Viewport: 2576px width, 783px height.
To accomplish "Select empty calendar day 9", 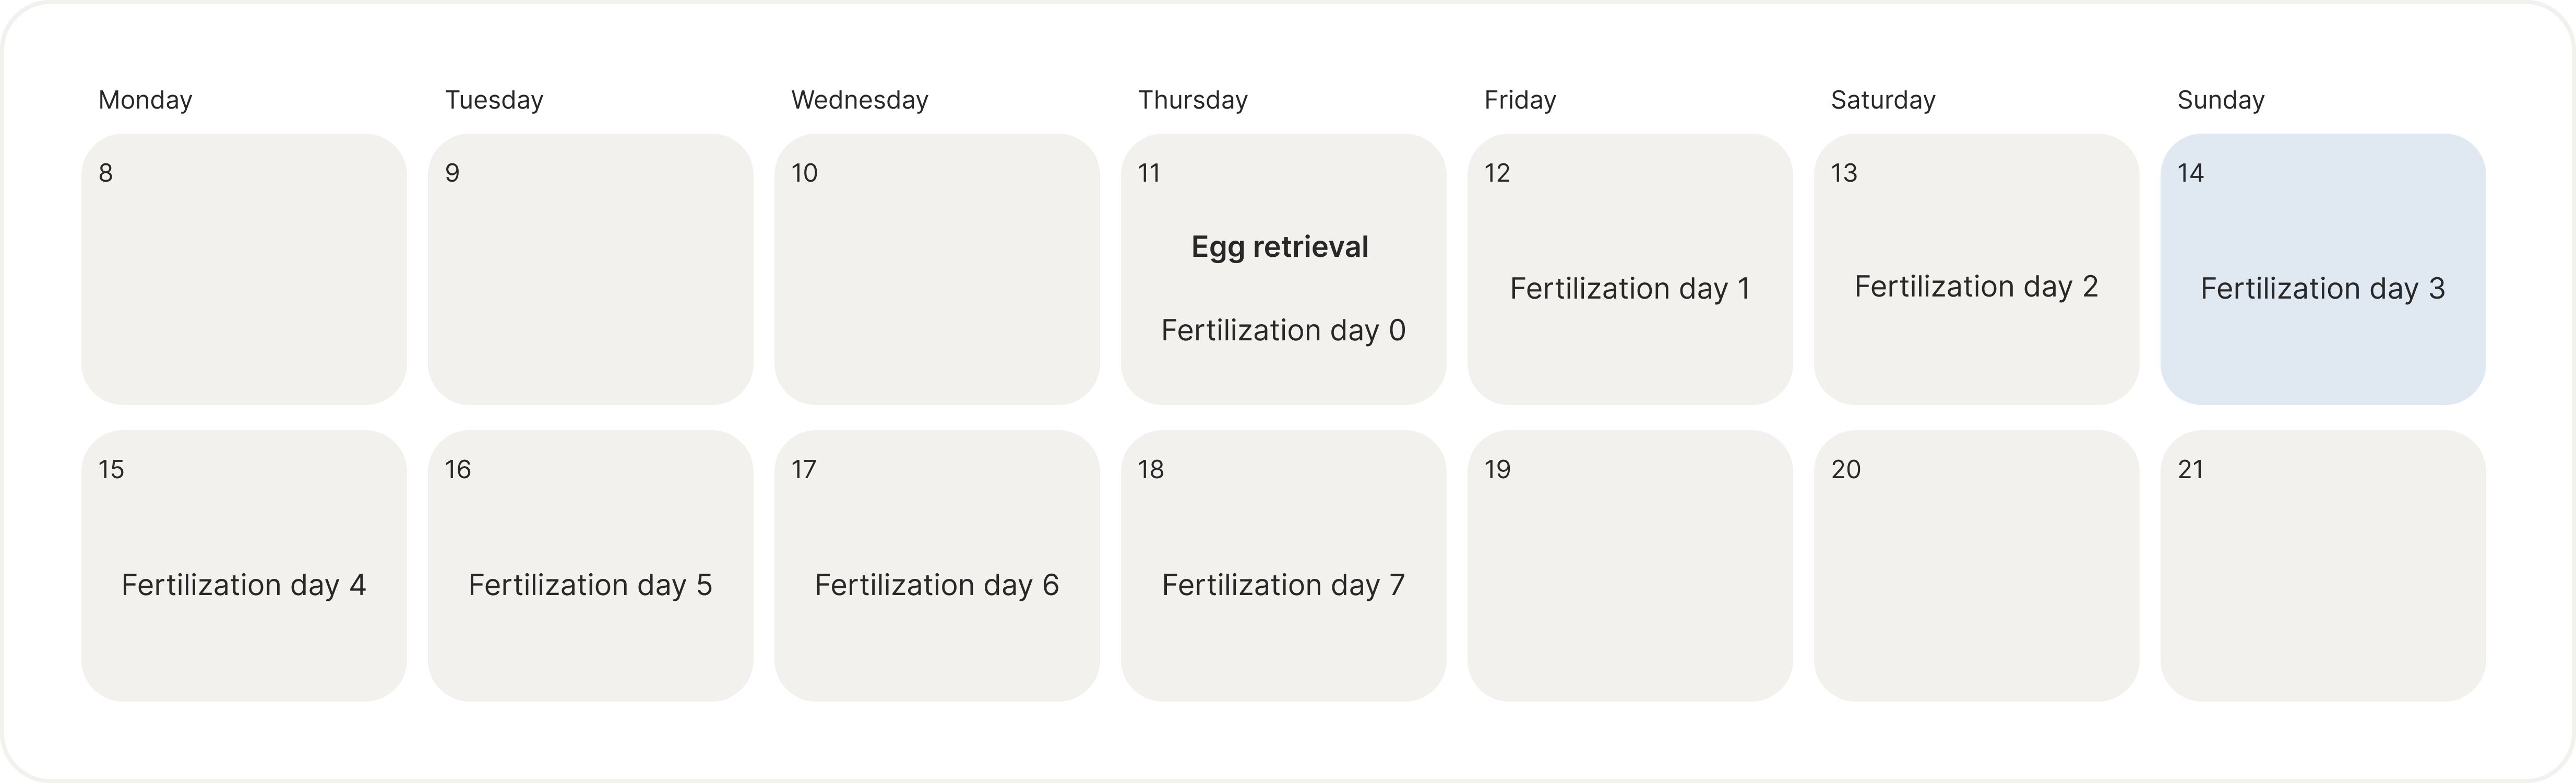I will pos(590,269).
